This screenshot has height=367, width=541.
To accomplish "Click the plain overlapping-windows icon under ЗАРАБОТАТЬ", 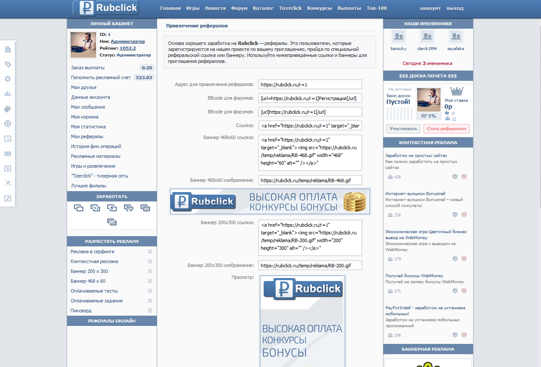I will tap(79, 208).
